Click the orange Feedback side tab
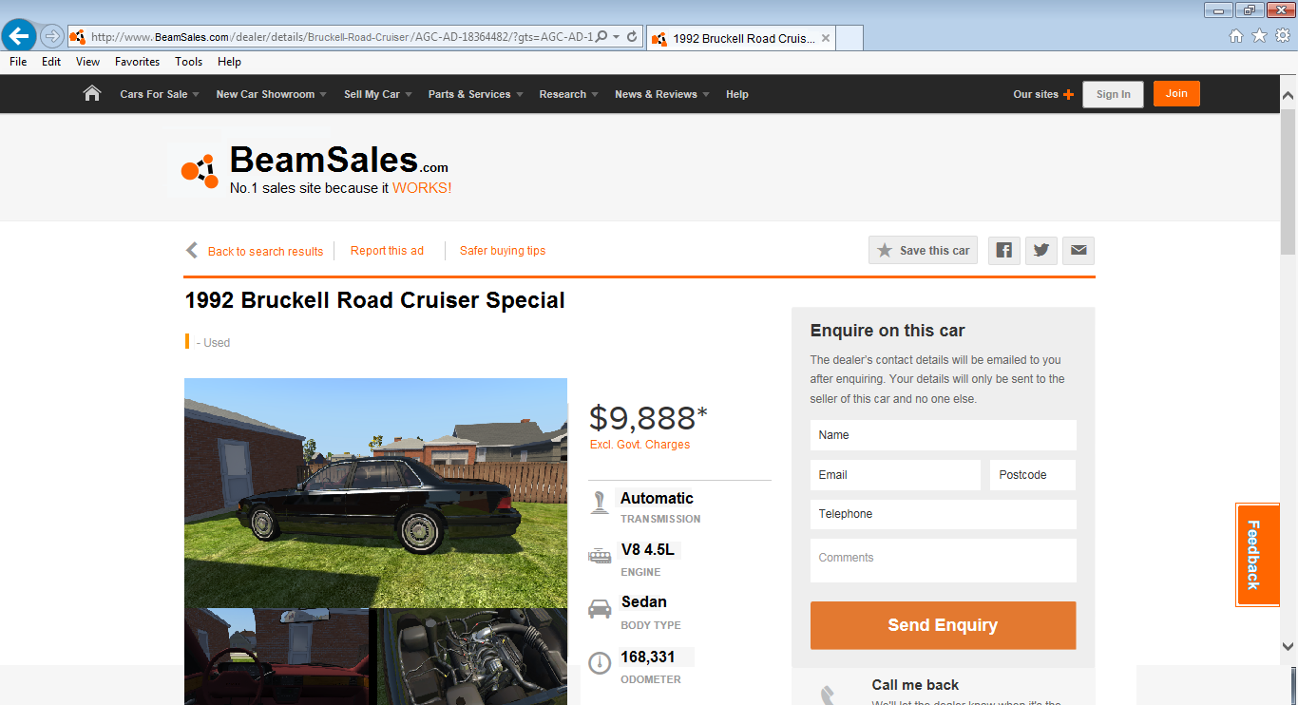 (1257, 555)
